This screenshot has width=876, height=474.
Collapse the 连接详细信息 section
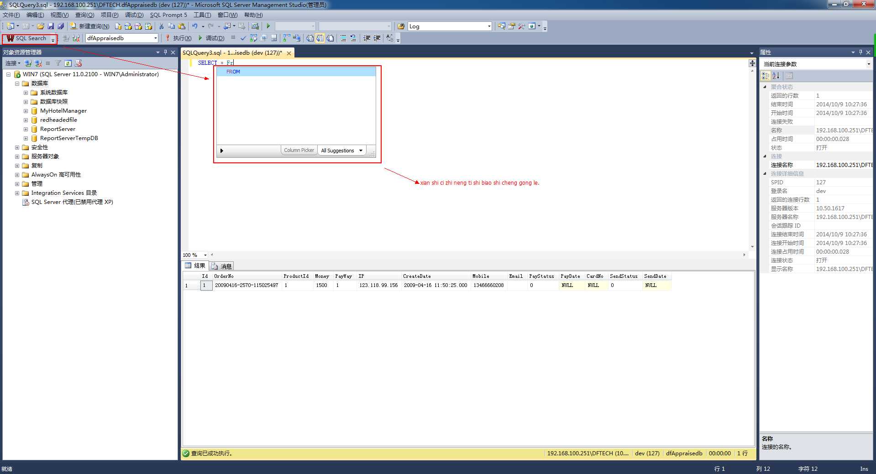click(x=765, y=173)
